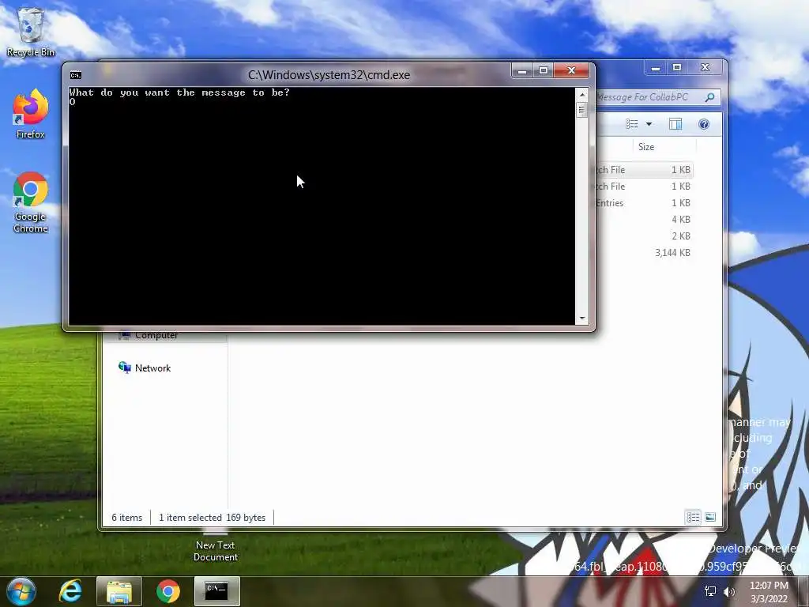Switch to the cmd.exe taskbar button

tap(217, 591)
